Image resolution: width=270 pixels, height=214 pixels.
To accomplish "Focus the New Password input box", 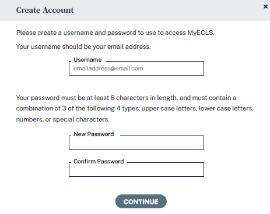I will pyautogui.click(x=136, y=143).
